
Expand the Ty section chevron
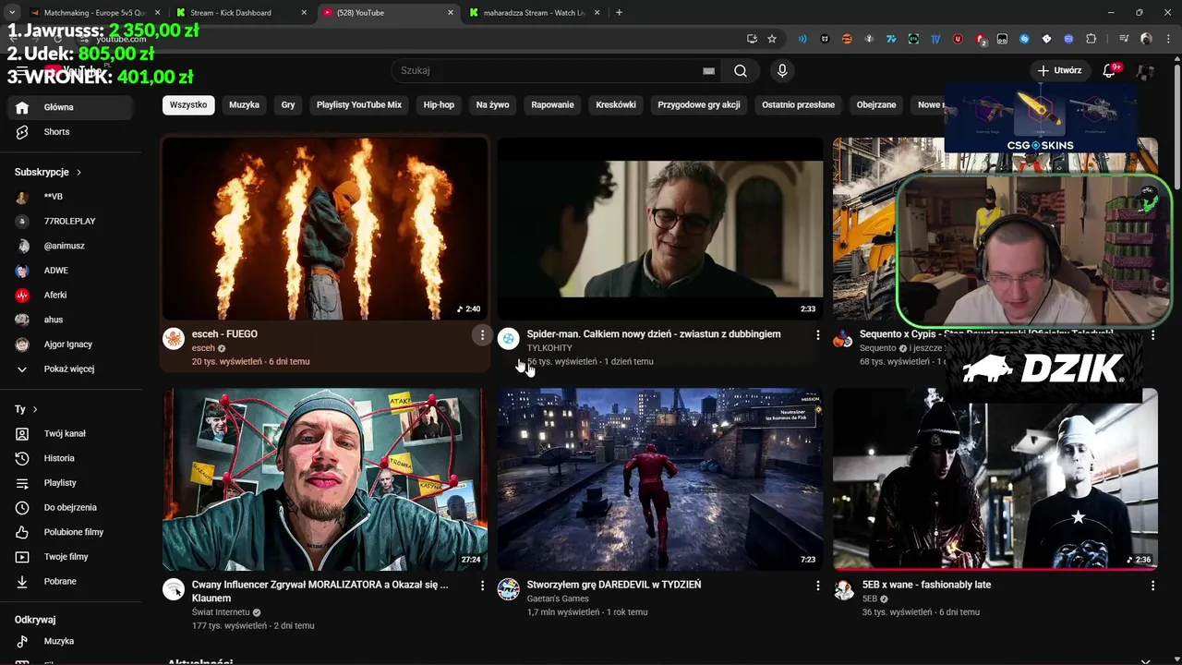tap(35, 409)
